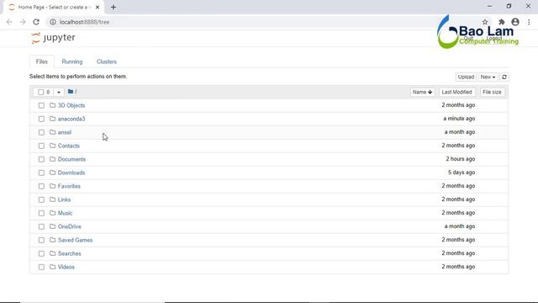
Task: Open the Saved Games folder link
Action: click(x=75, y=240)
